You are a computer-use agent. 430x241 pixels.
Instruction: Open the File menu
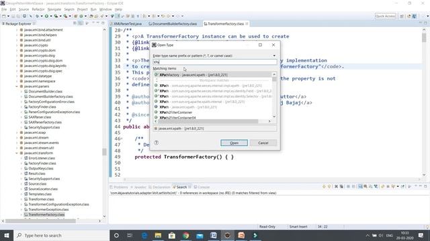point(4,9)
